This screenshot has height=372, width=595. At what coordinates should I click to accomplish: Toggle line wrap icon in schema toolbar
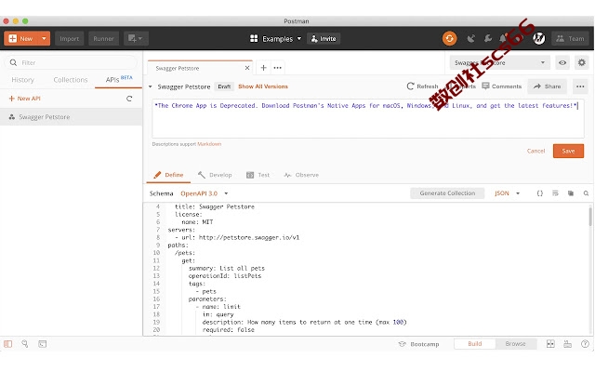pos(555,193)
